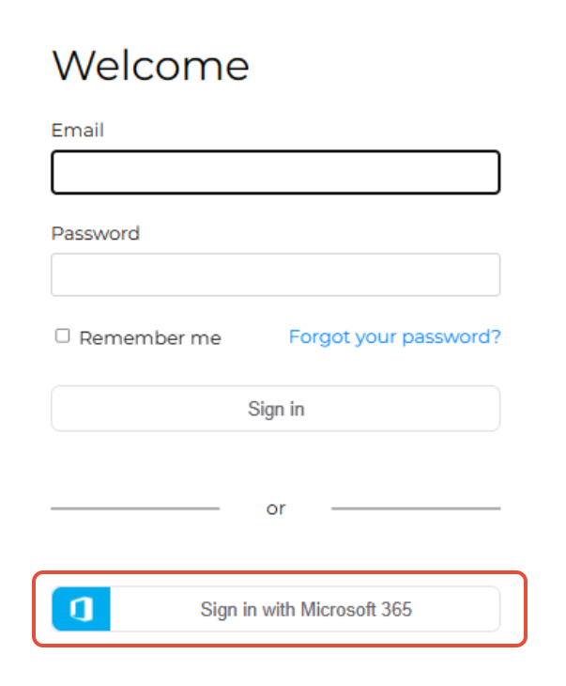Click the Email field label
The width and height of the screenshot is (566, 686).
(78, 130)
